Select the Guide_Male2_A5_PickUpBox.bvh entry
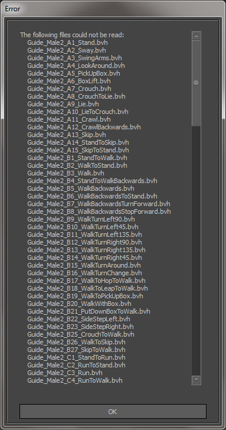This screenshot has height=430, width=226. click(74, 73)
